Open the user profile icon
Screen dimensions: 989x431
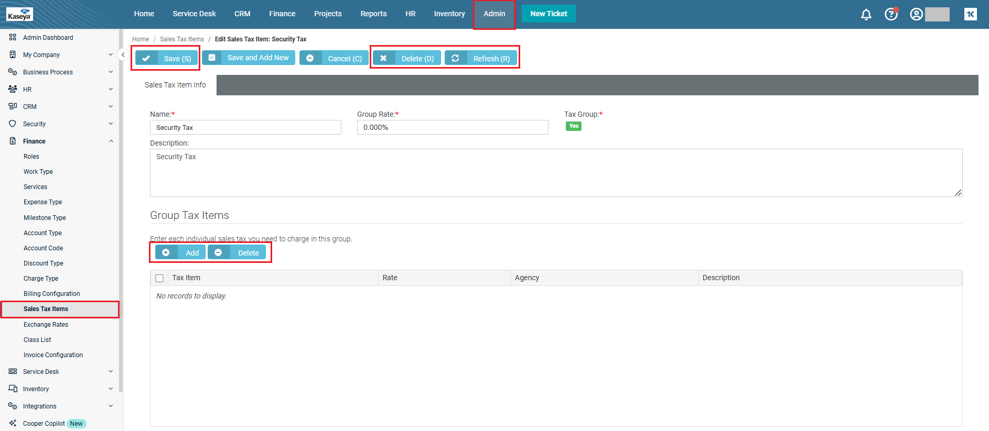point(916,14)
